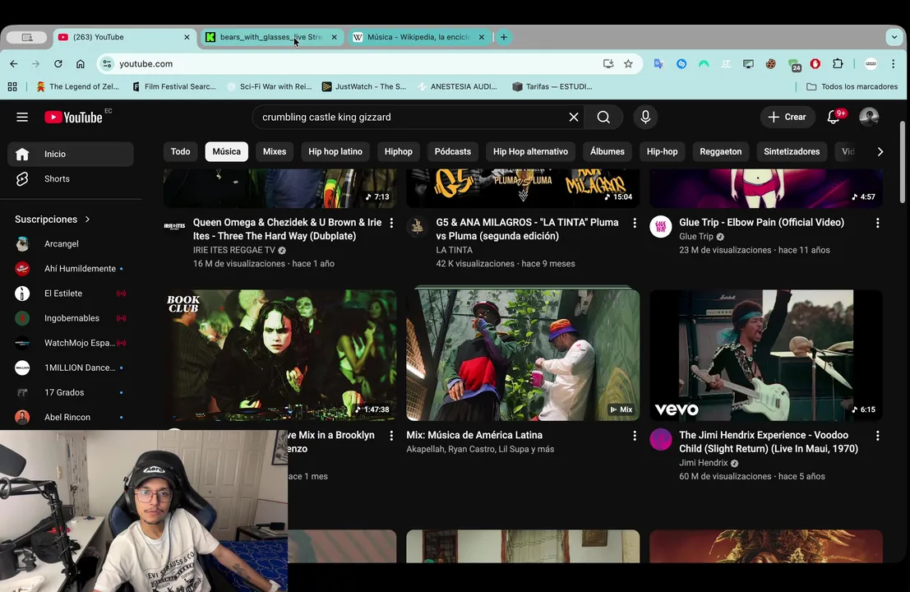Screen dimensions: 910x592
Task: Select the Hip hop latino chip
Action: point(335,151)
